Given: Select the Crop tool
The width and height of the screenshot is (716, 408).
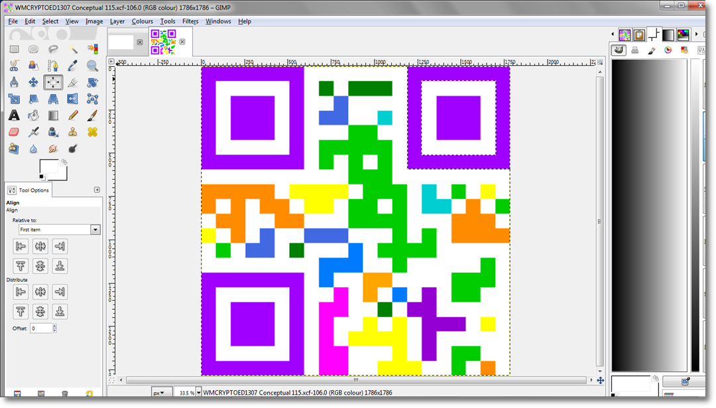Looking at the screenshot, I should tap(73, 82).
